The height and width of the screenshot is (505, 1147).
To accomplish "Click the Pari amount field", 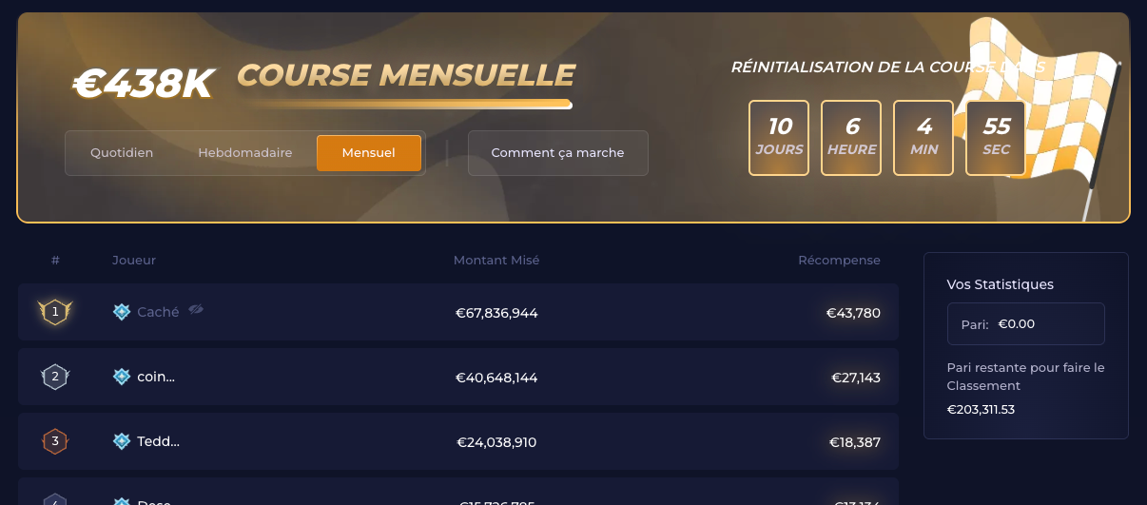I will coord(1026,323).
